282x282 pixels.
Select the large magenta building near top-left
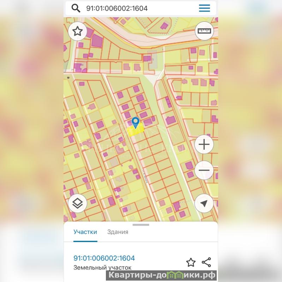[x=97, y=41]
